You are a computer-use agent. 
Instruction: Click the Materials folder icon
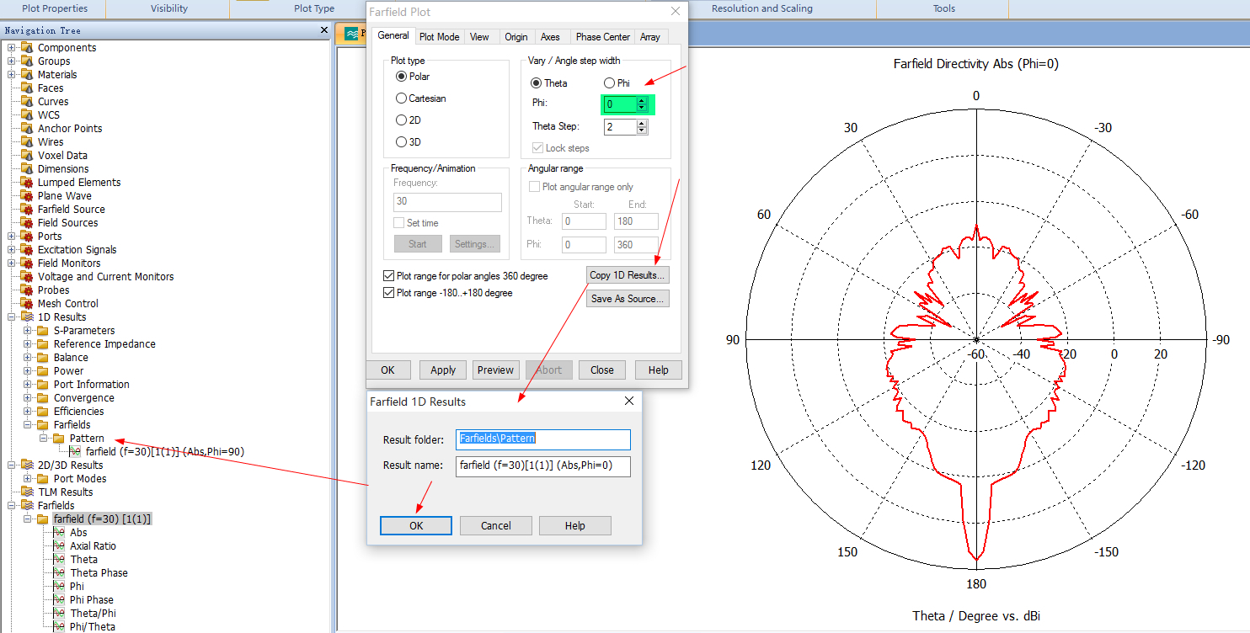[x=27, y=75]
